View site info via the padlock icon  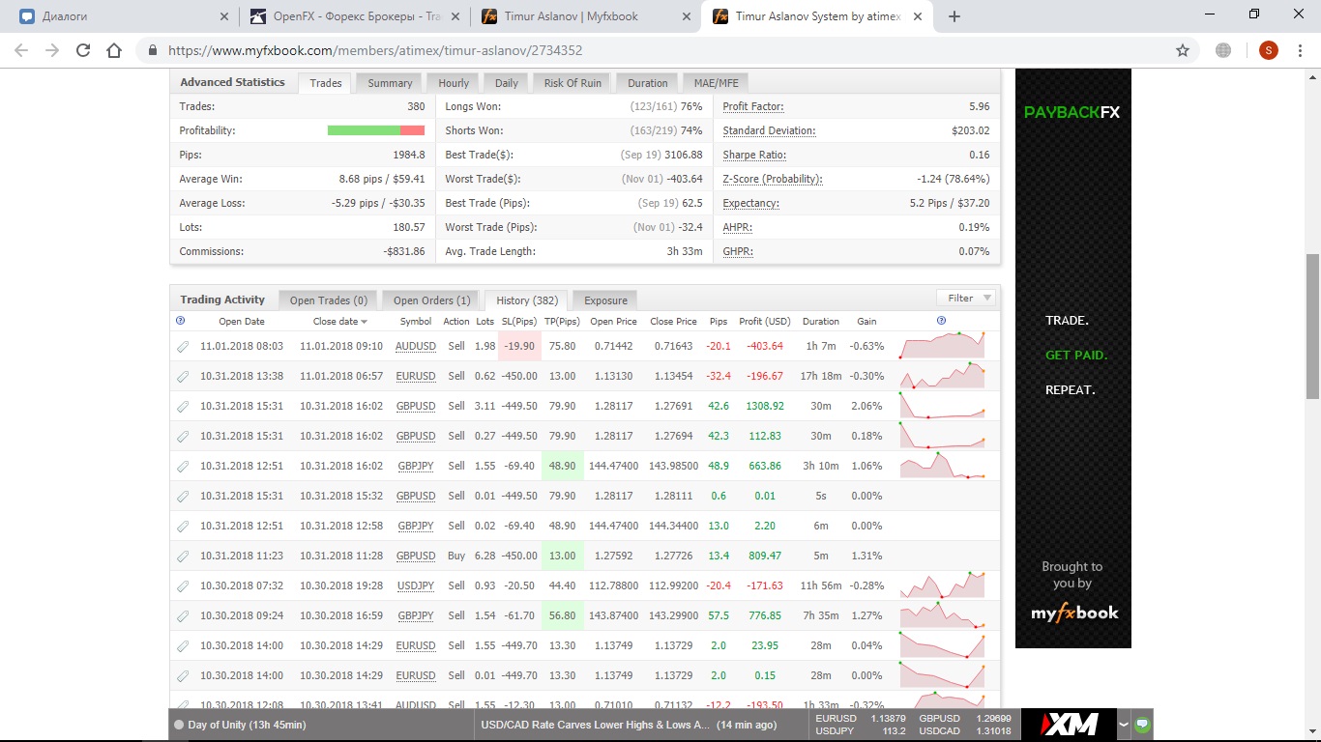coord(153,50)
